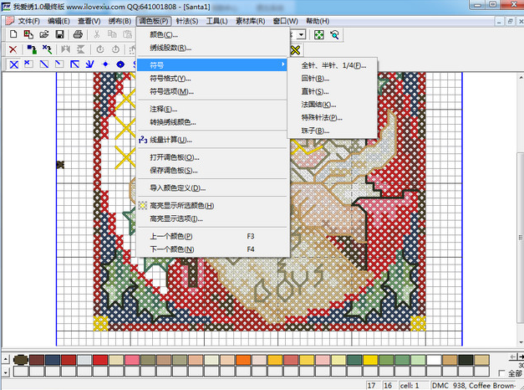Select the bead circle tool
524x390 pixels.
coord(120,64)
